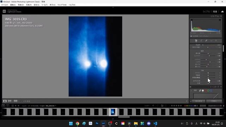The height and width of the screenshot is (127, 226).
Task: Select the first thumbnail in filmstrip
Action: click(4, 112)
